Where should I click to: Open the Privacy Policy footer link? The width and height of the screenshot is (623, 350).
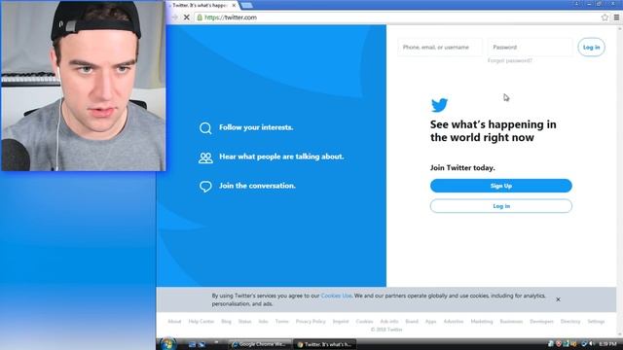[311, 322]
